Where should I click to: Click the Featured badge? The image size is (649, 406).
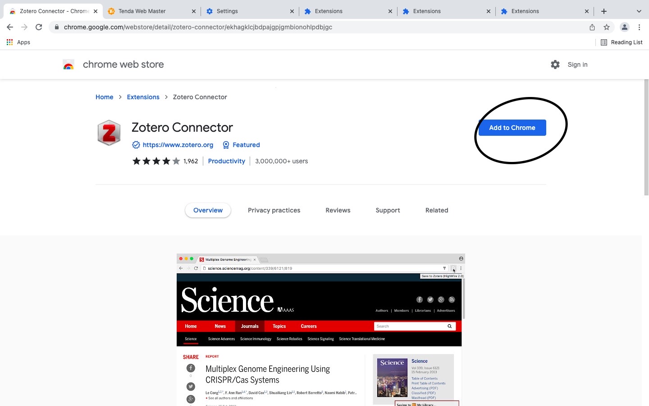click(241, 145)
